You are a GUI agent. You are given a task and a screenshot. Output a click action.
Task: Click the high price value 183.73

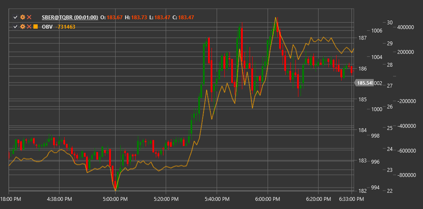139,18
